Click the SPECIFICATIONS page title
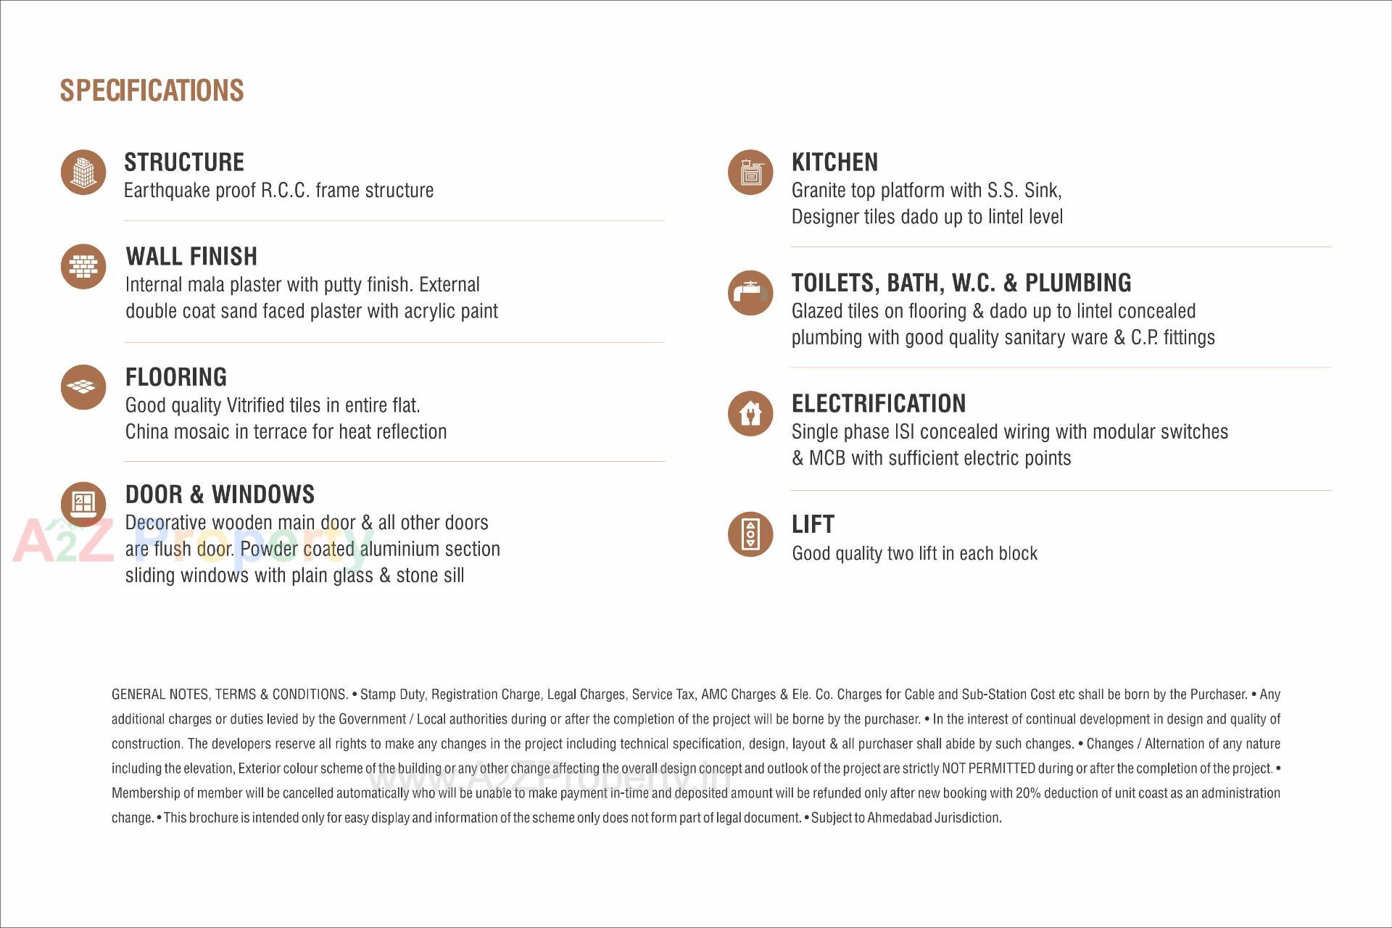The width and height of the screenshot is (1392, 928). point(152,91)
